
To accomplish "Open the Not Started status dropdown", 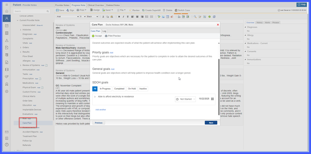I will coord(185,99).
